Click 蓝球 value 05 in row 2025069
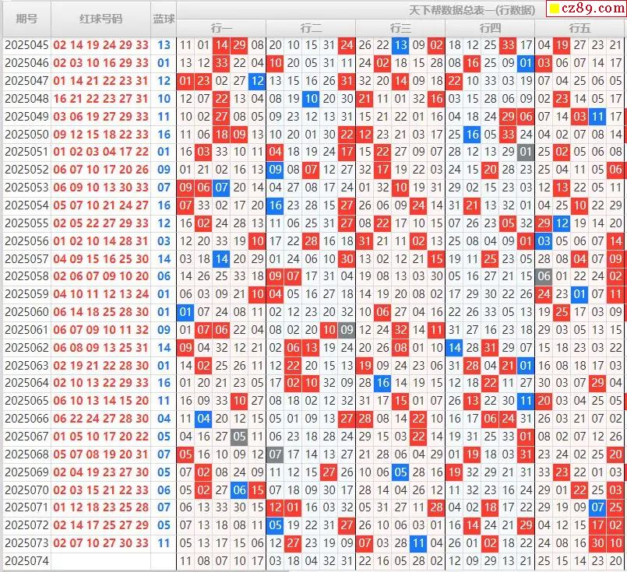Viewport: 627px width, 572px height. 164,472
